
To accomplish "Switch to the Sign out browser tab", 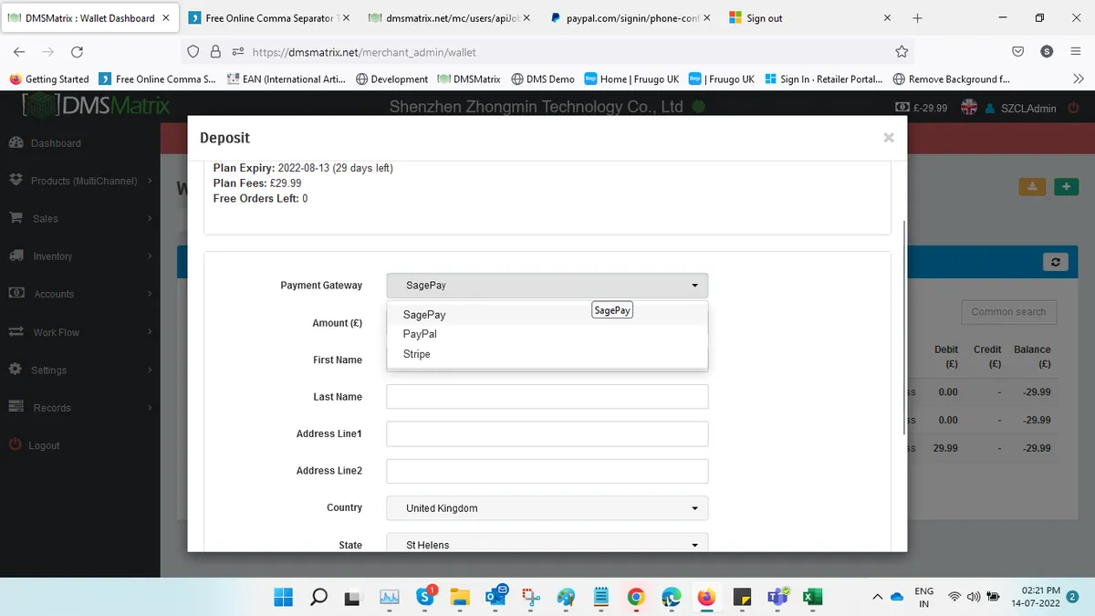I will [811, 18].
